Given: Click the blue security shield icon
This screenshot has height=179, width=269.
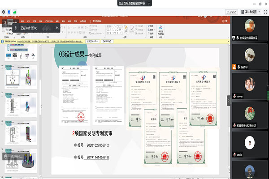Looking at the screenshot, I should pos(10,12).
